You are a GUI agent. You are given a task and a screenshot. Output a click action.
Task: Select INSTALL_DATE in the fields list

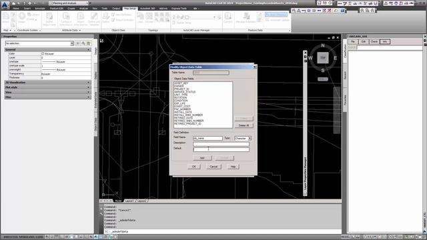(183, 112)
